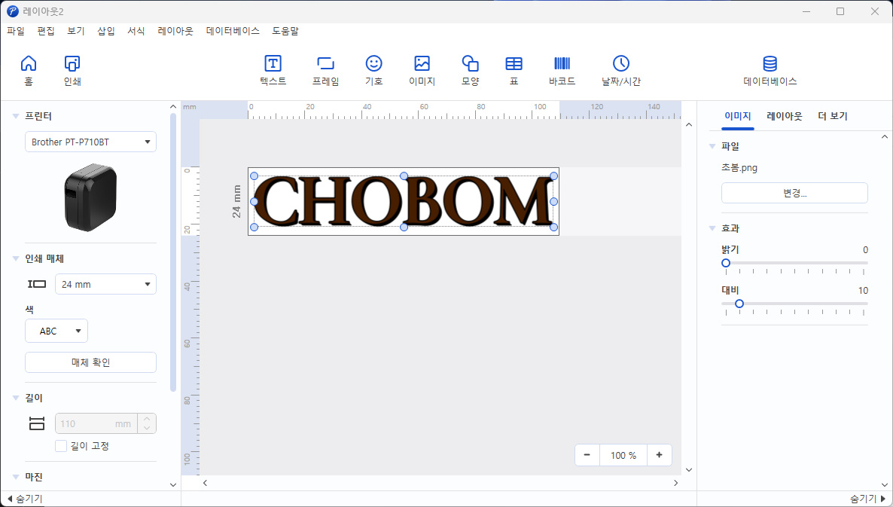Click the 대비 slider handle
893x507 pixels.
click(x=739, y=304)
